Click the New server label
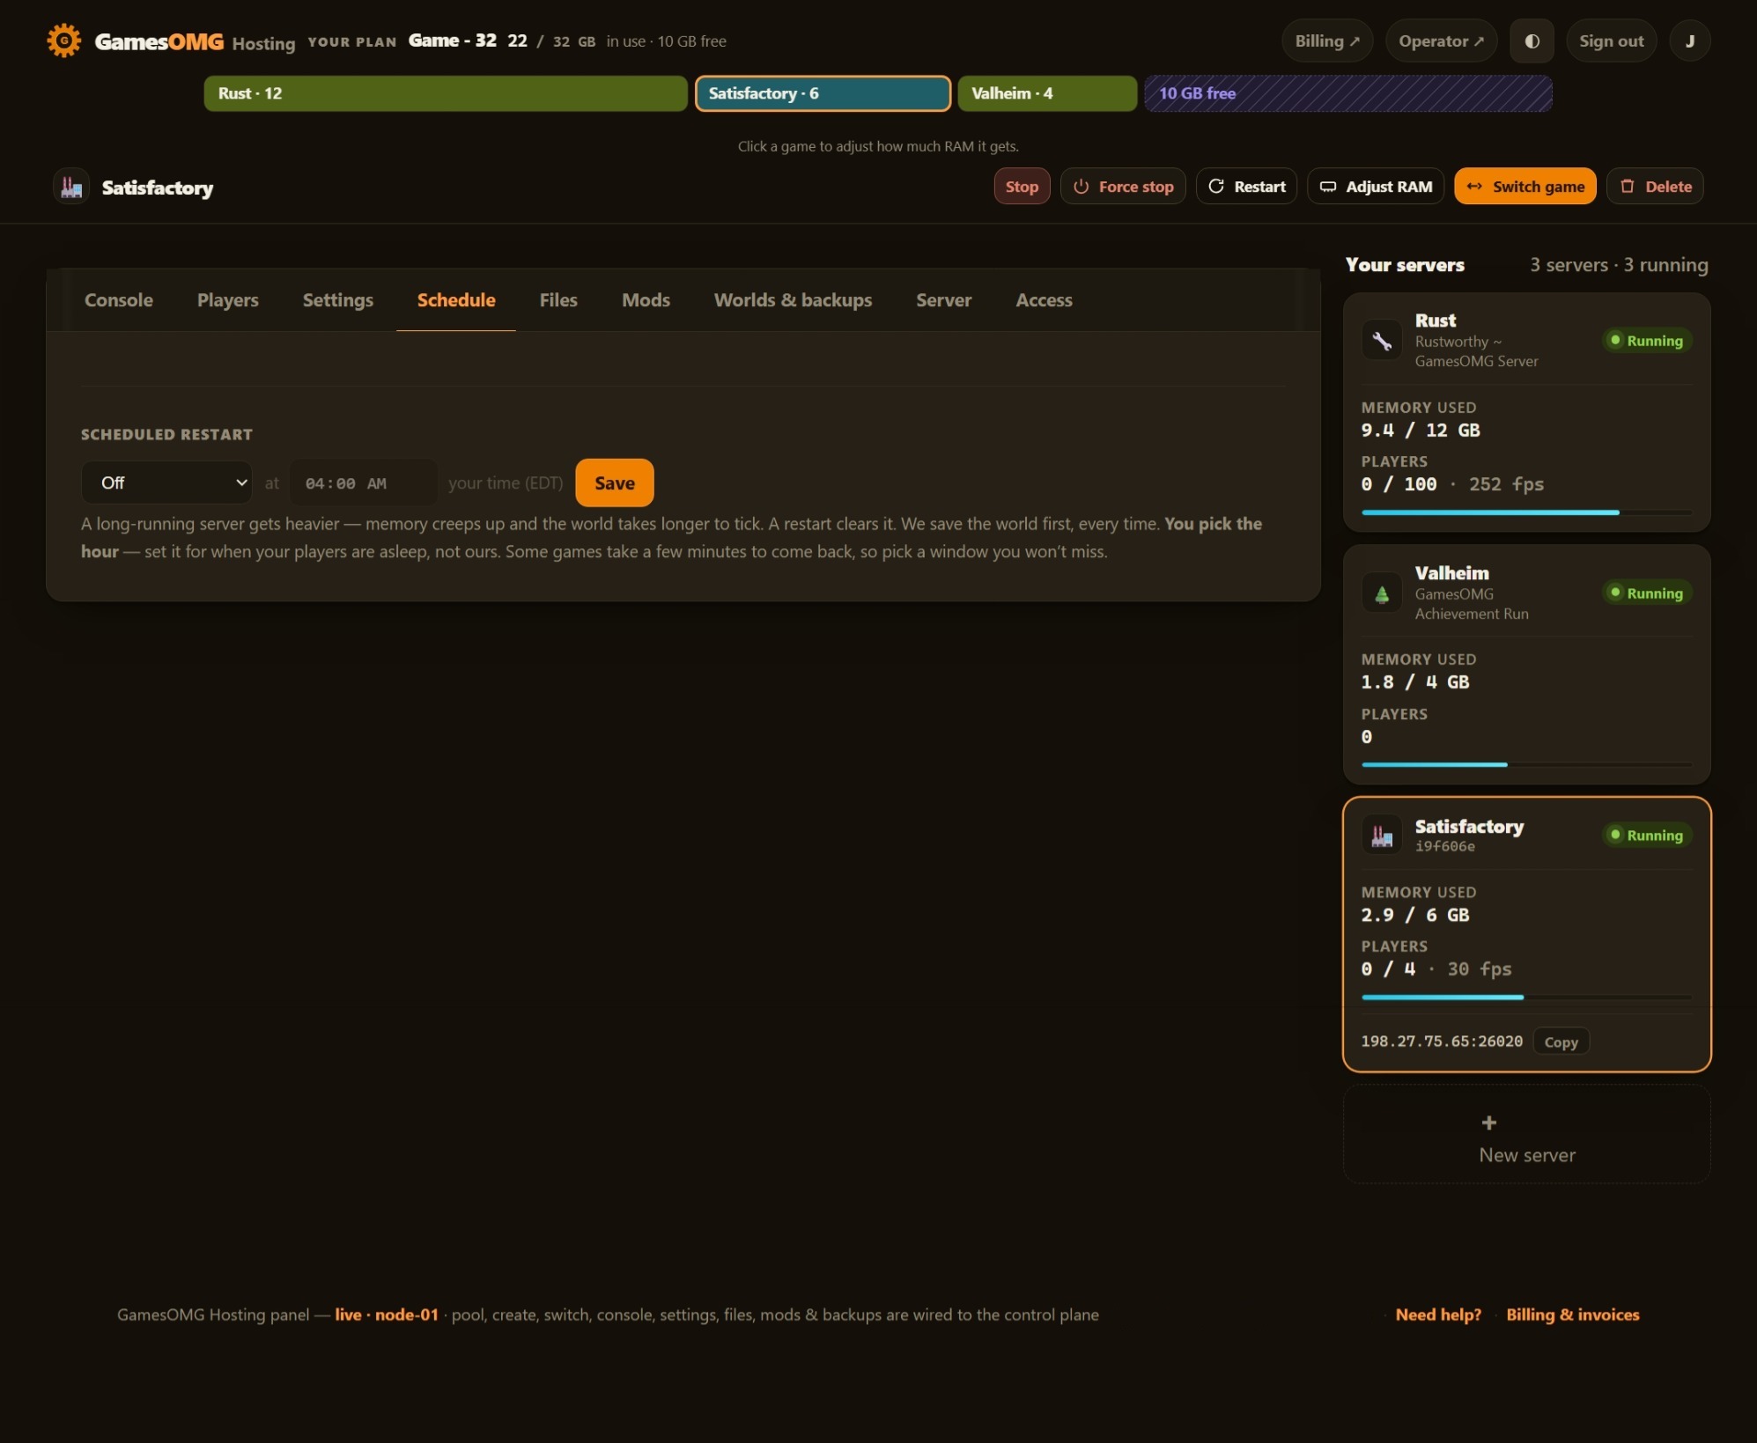 click(x=1527, y=1155)
